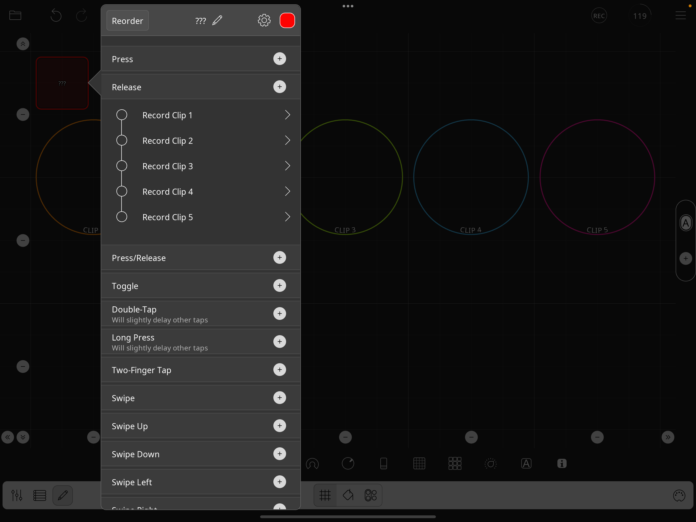Add an action to Swipe

[279, 398]
